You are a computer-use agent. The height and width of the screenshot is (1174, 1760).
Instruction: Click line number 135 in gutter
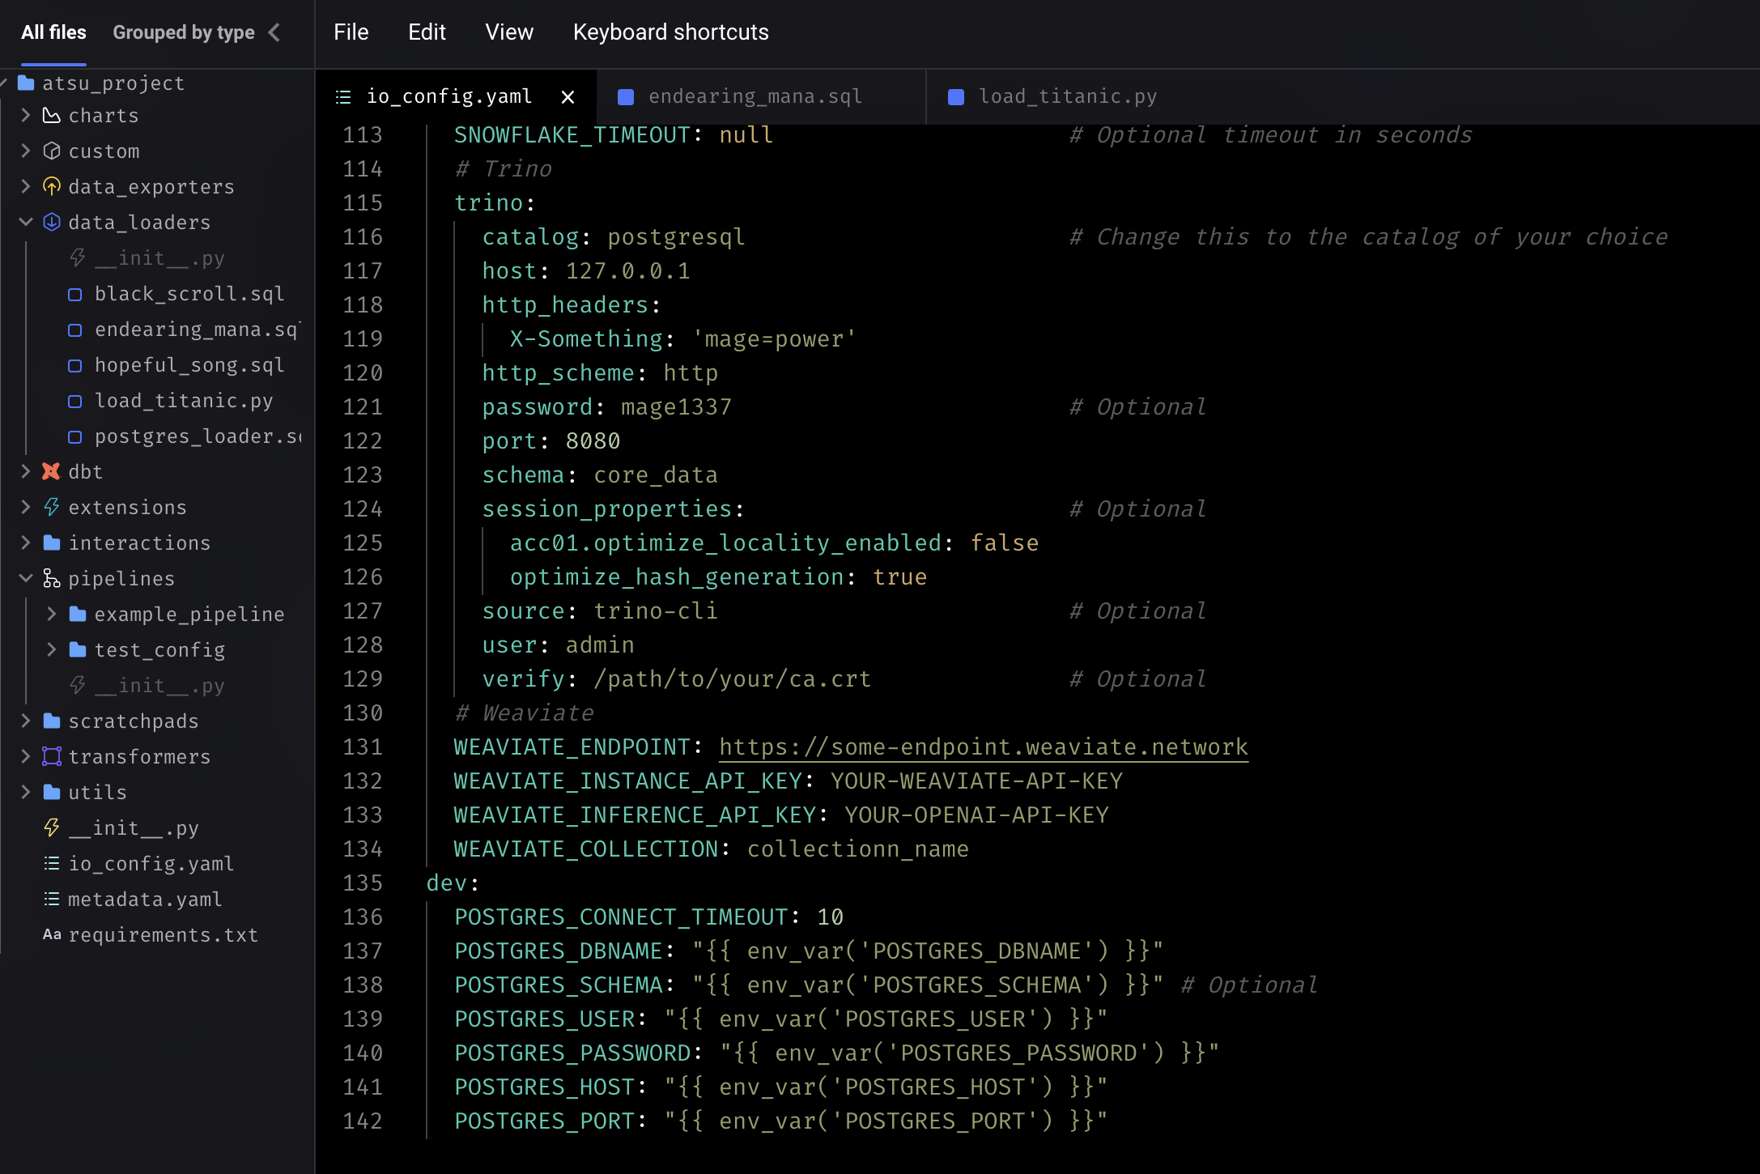click(362, 883)
